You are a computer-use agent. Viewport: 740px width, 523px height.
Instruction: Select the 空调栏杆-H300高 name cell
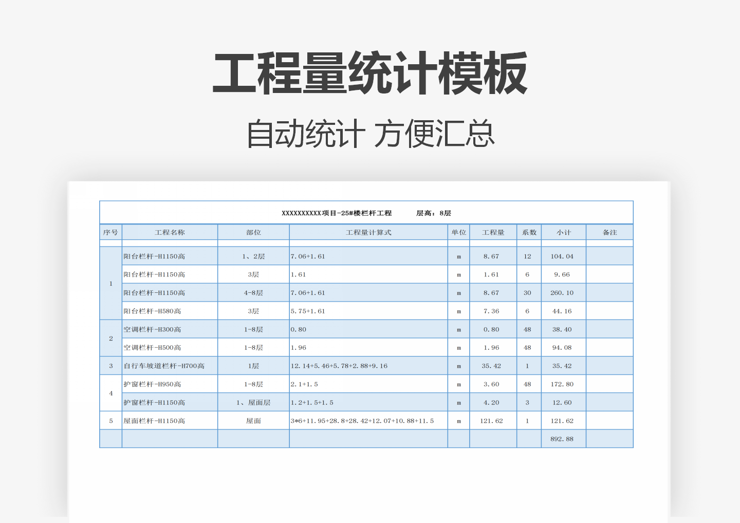152,329
